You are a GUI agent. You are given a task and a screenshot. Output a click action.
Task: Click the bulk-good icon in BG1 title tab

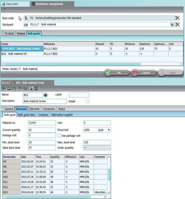[13, 83]
